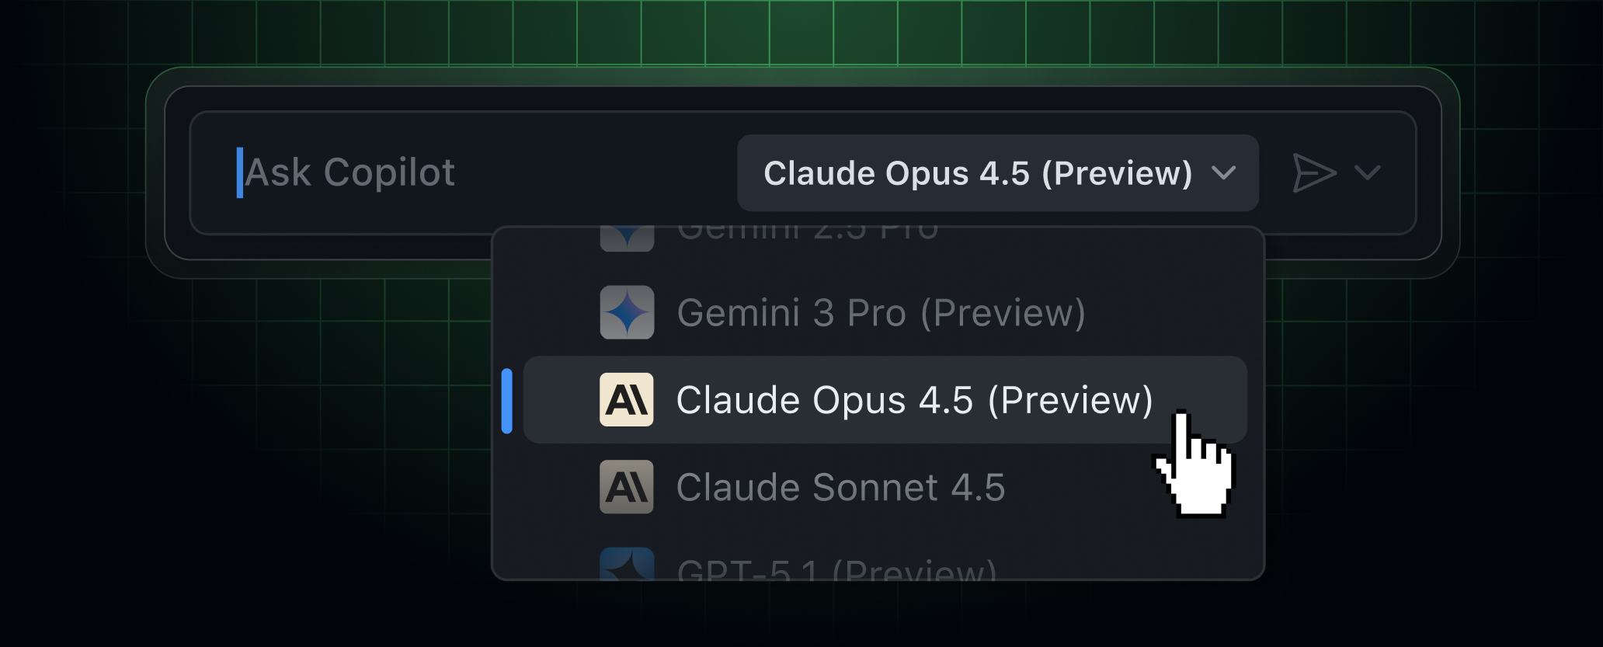Expand the model selector dropdown arrow

pyautogui.click(x=1224, y=174)
